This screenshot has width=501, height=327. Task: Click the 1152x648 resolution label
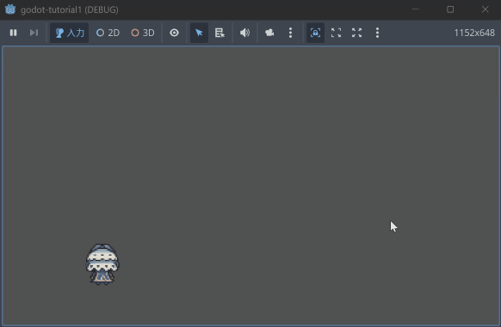point(474,33)
